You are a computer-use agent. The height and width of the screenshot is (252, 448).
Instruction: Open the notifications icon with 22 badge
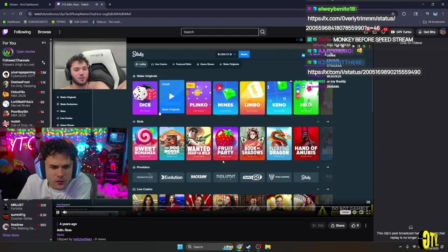coord(384,31)
